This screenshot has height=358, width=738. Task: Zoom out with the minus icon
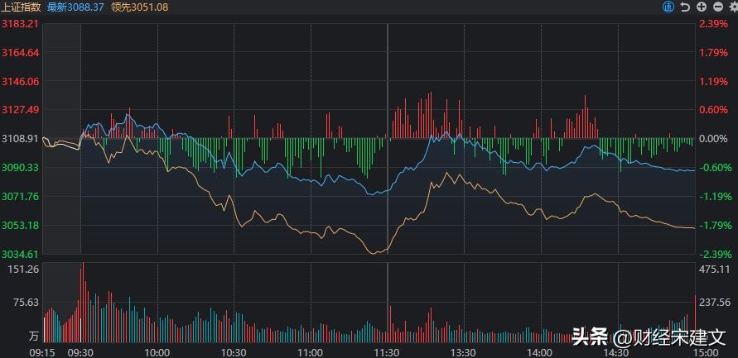[x=716, y=7]
